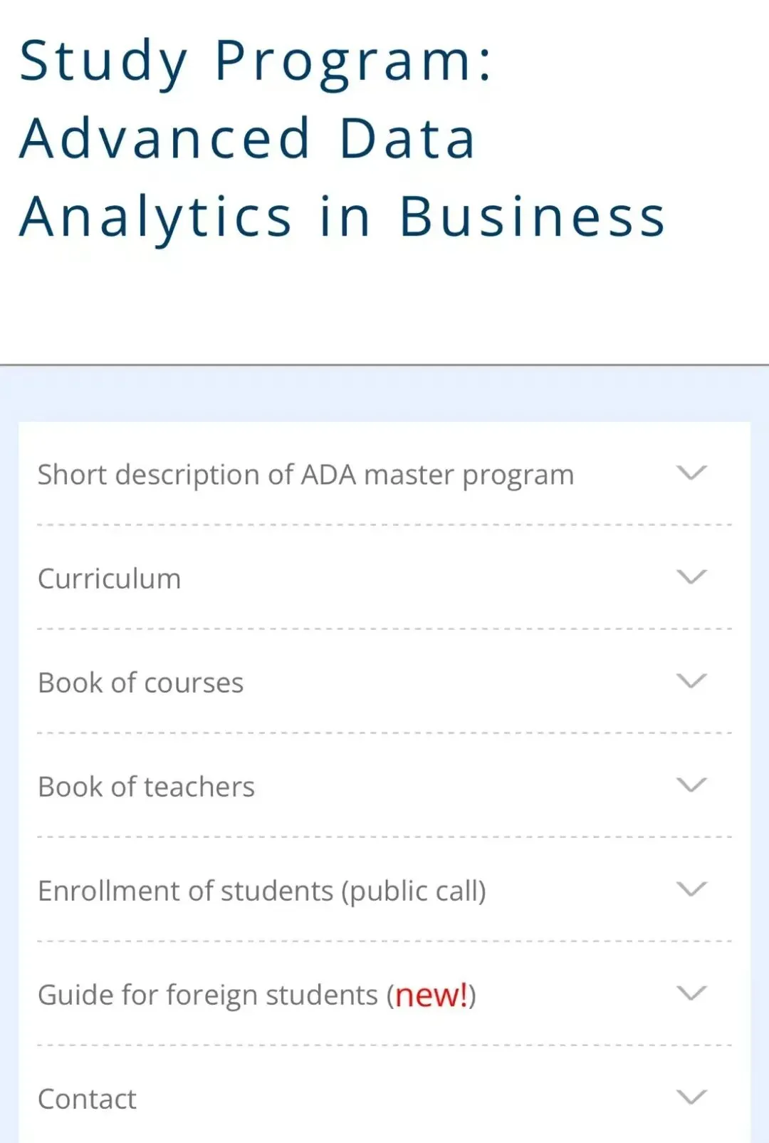769x1143 pixels.
Task: Click the Book of teachers chevron icon
Action: 691,785
